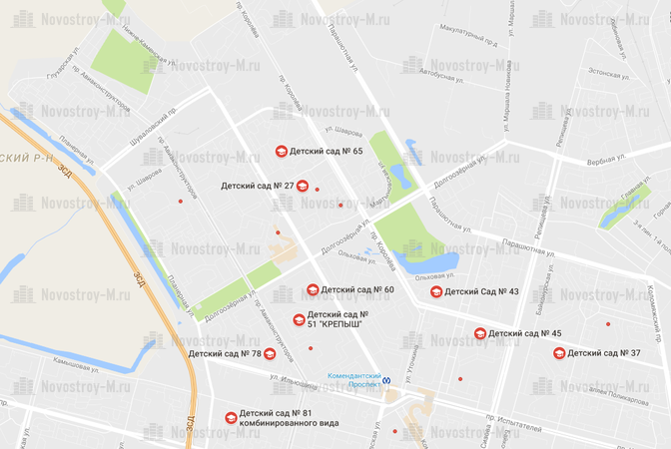The image size is (671, 449).
Task: Open the Детский сад № 60 marker
Action: tap(313, 289)
